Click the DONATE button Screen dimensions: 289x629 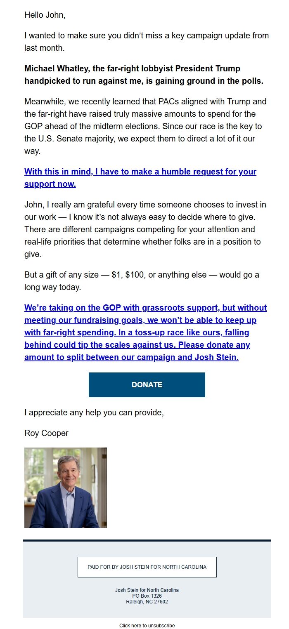point(147,384)
